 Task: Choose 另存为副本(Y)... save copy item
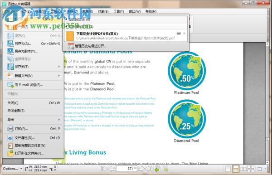point(34,51)
